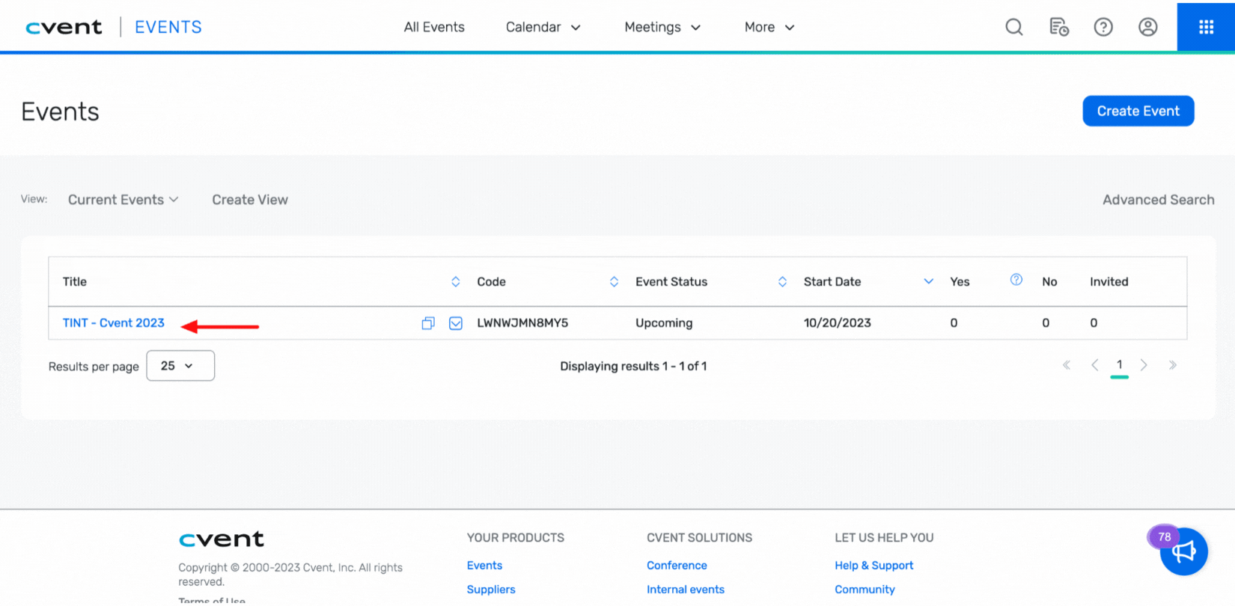Image resolution: width=1235 pixels, height=606 pixels.
Task: Open the user account profile icon
Action: coord(1147,27)
